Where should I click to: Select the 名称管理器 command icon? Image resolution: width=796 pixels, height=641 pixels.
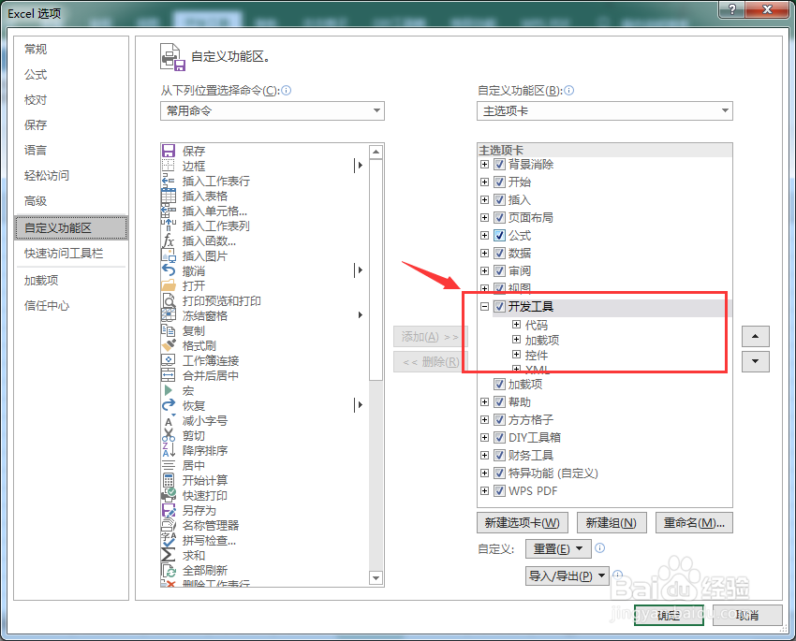(x=170, y=525)
